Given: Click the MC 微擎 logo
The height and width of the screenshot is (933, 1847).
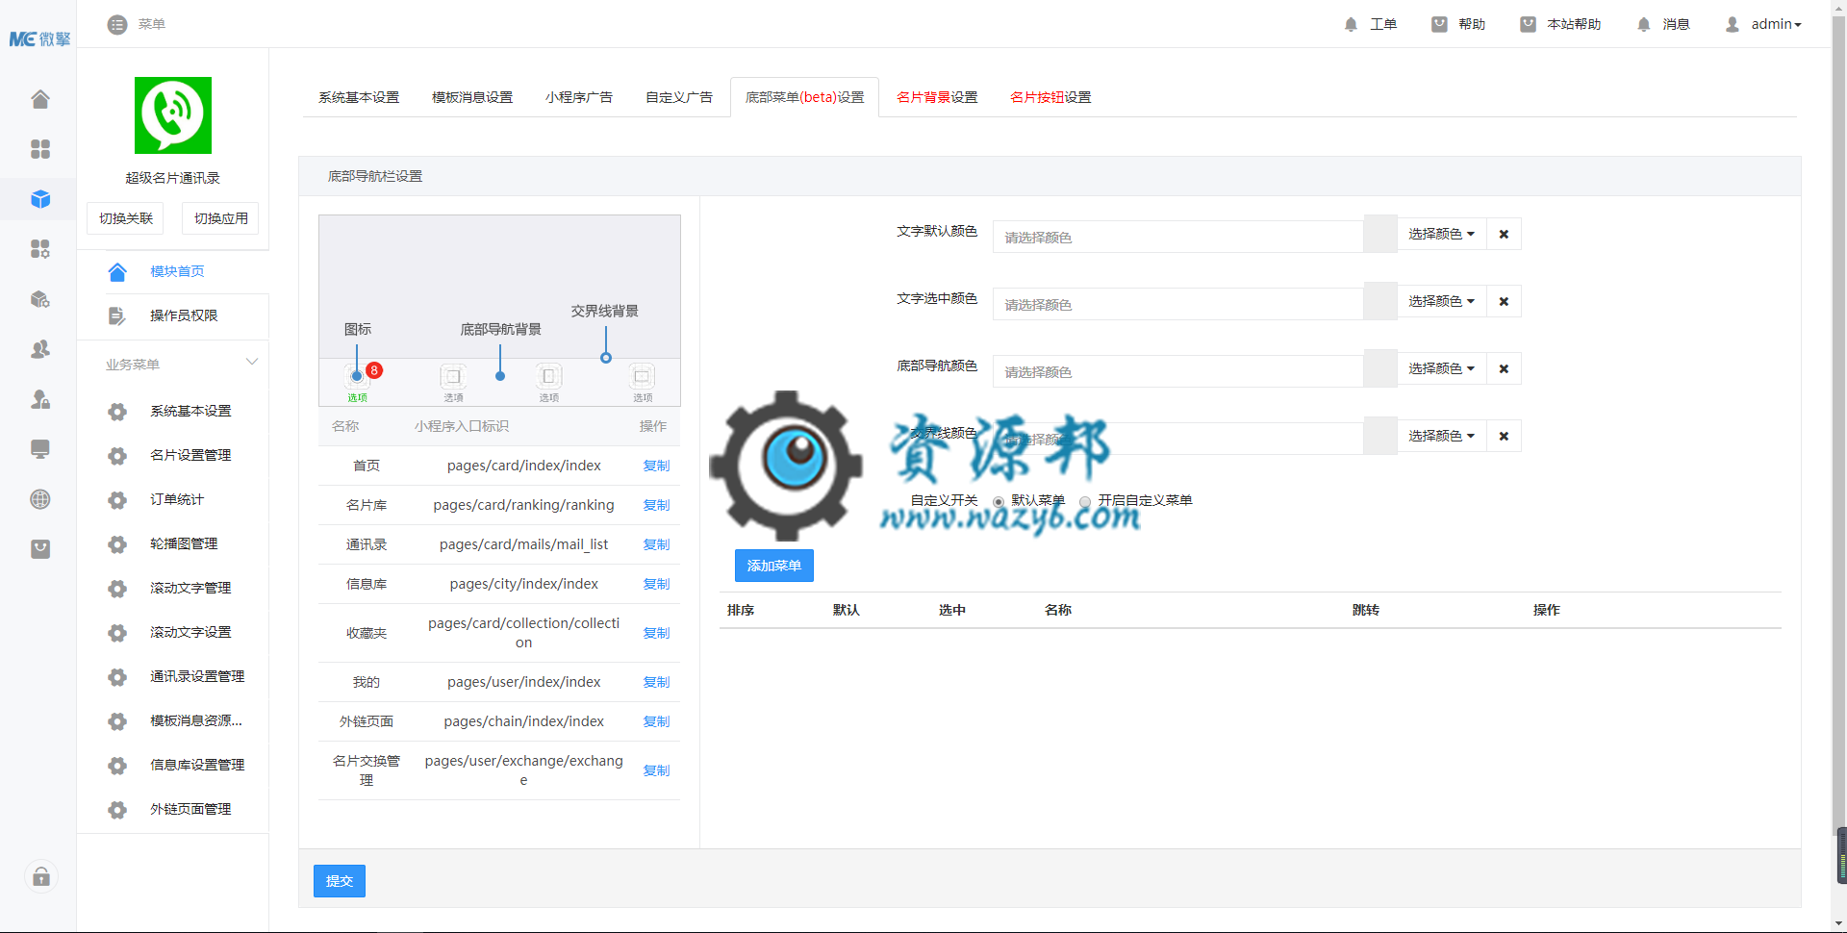Looking at the screenshot, I should pos(39,39).
